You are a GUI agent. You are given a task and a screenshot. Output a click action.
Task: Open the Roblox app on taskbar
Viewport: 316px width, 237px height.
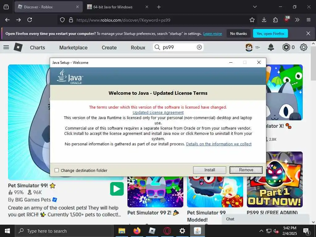(152, 231)
